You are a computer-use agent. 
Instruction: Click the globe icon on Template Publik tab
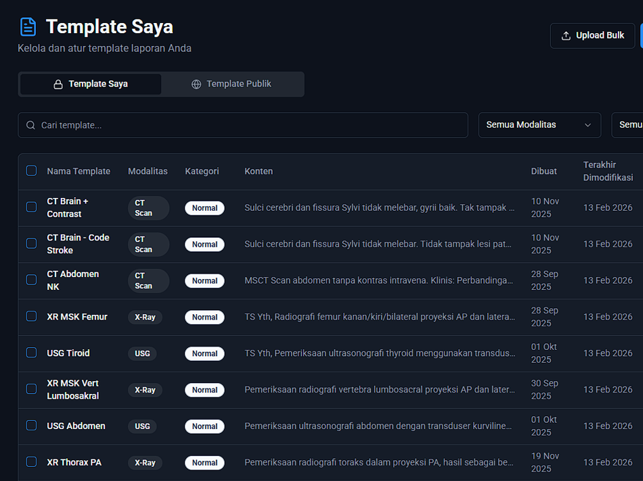pos(196,84)
